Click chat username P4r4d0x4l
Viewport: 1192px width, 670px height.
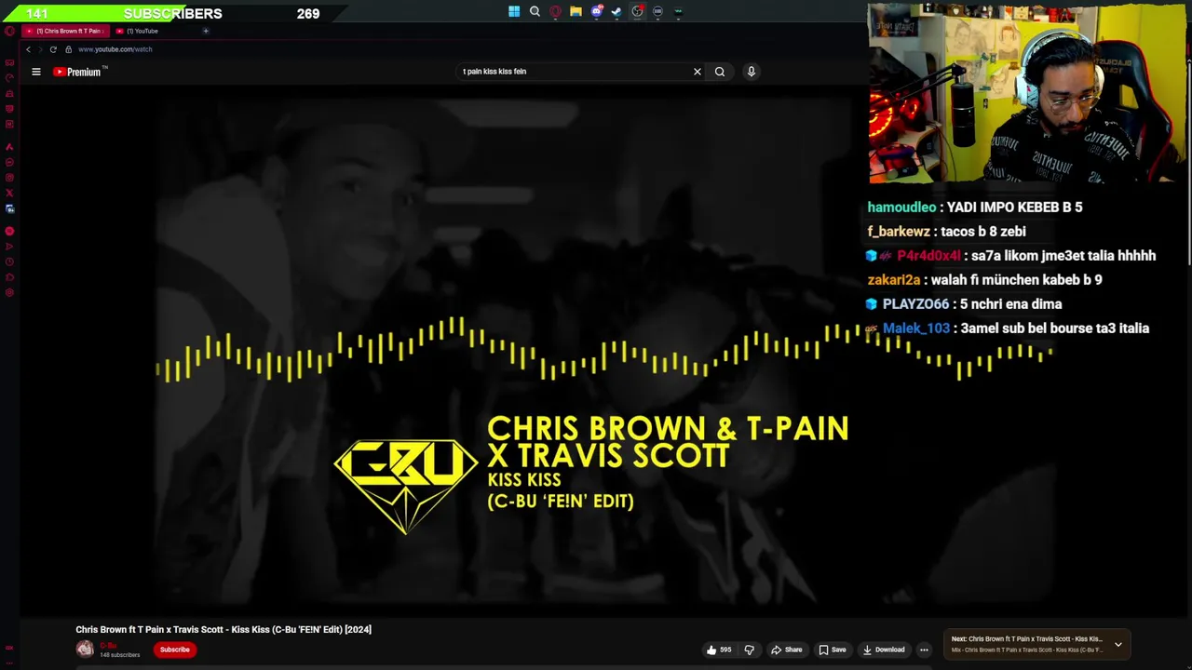928,256
